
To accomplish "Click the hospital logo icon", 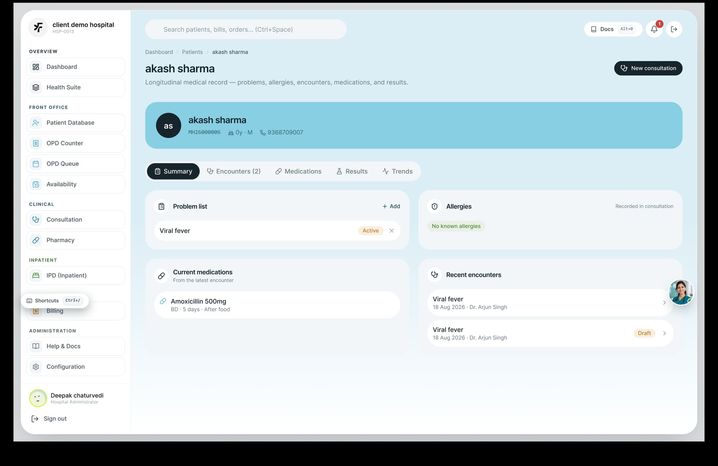I will click(38, 27).
